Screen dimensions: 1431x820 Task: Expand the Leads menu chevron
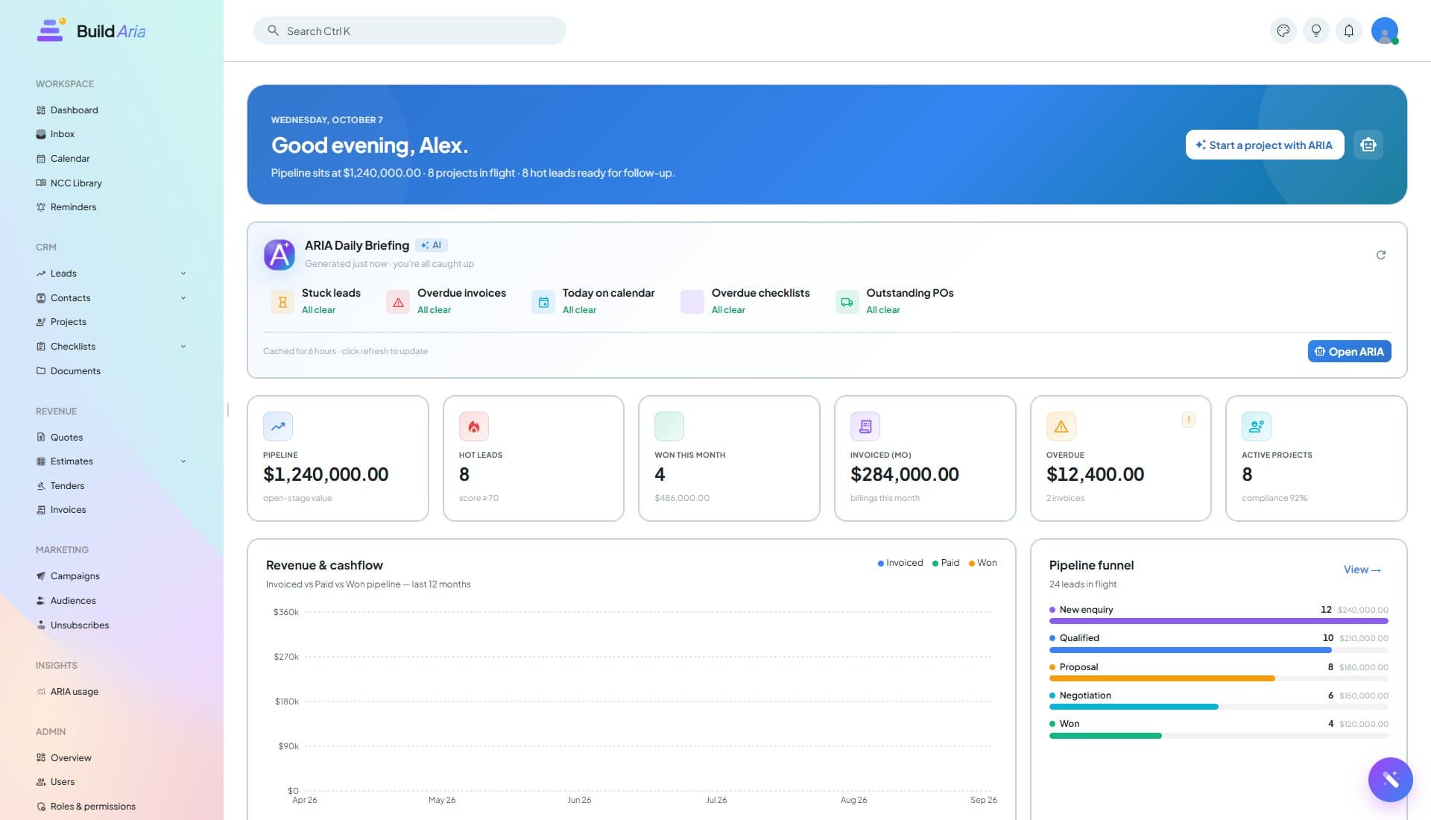(x=183, y=274)
